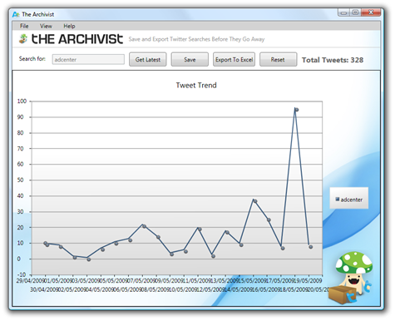Click the cardboard box with Twitter logo

pos(343,295)
